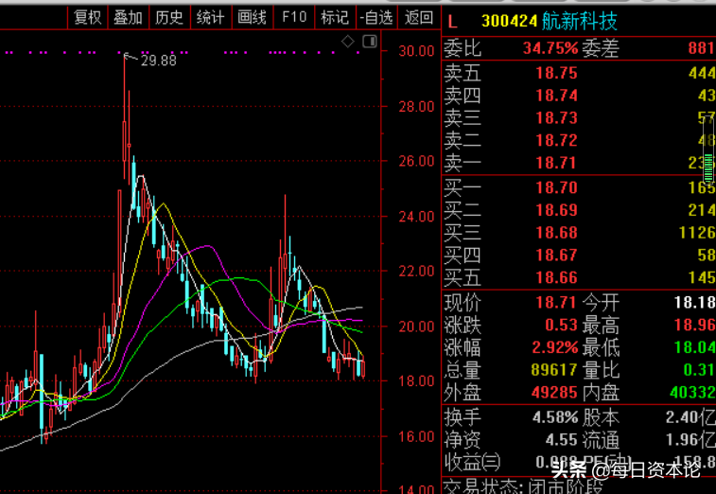Click the 30.00 price axis label
Image resolution: width=716 pixels, height=494 pixels.
pos(416,51)
